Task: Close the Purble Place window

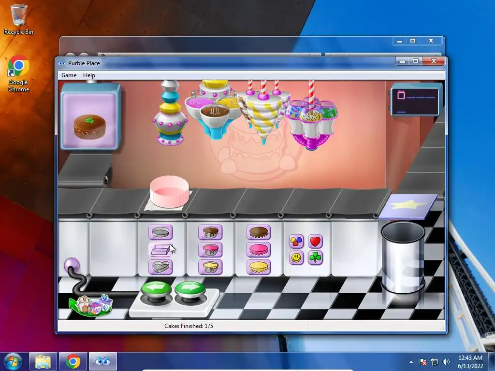Action: pos(434,61)
